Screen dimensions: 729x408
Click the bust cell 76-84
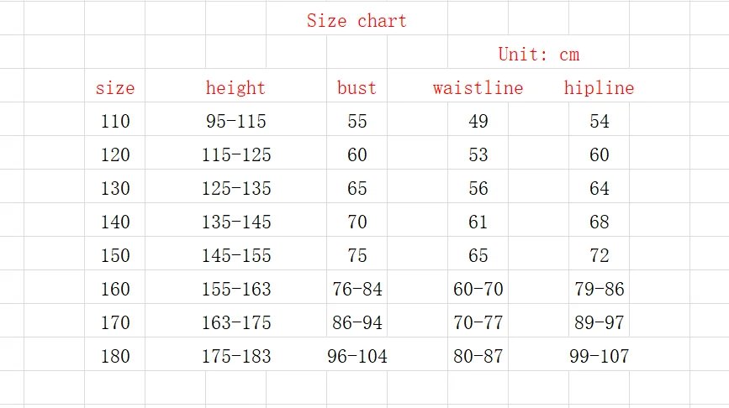point(357,289)
